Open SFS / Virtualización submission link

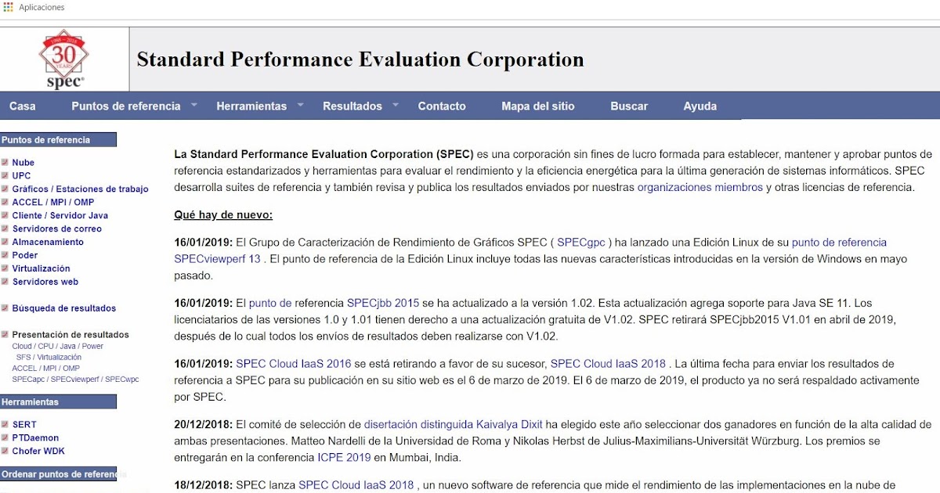49,358
